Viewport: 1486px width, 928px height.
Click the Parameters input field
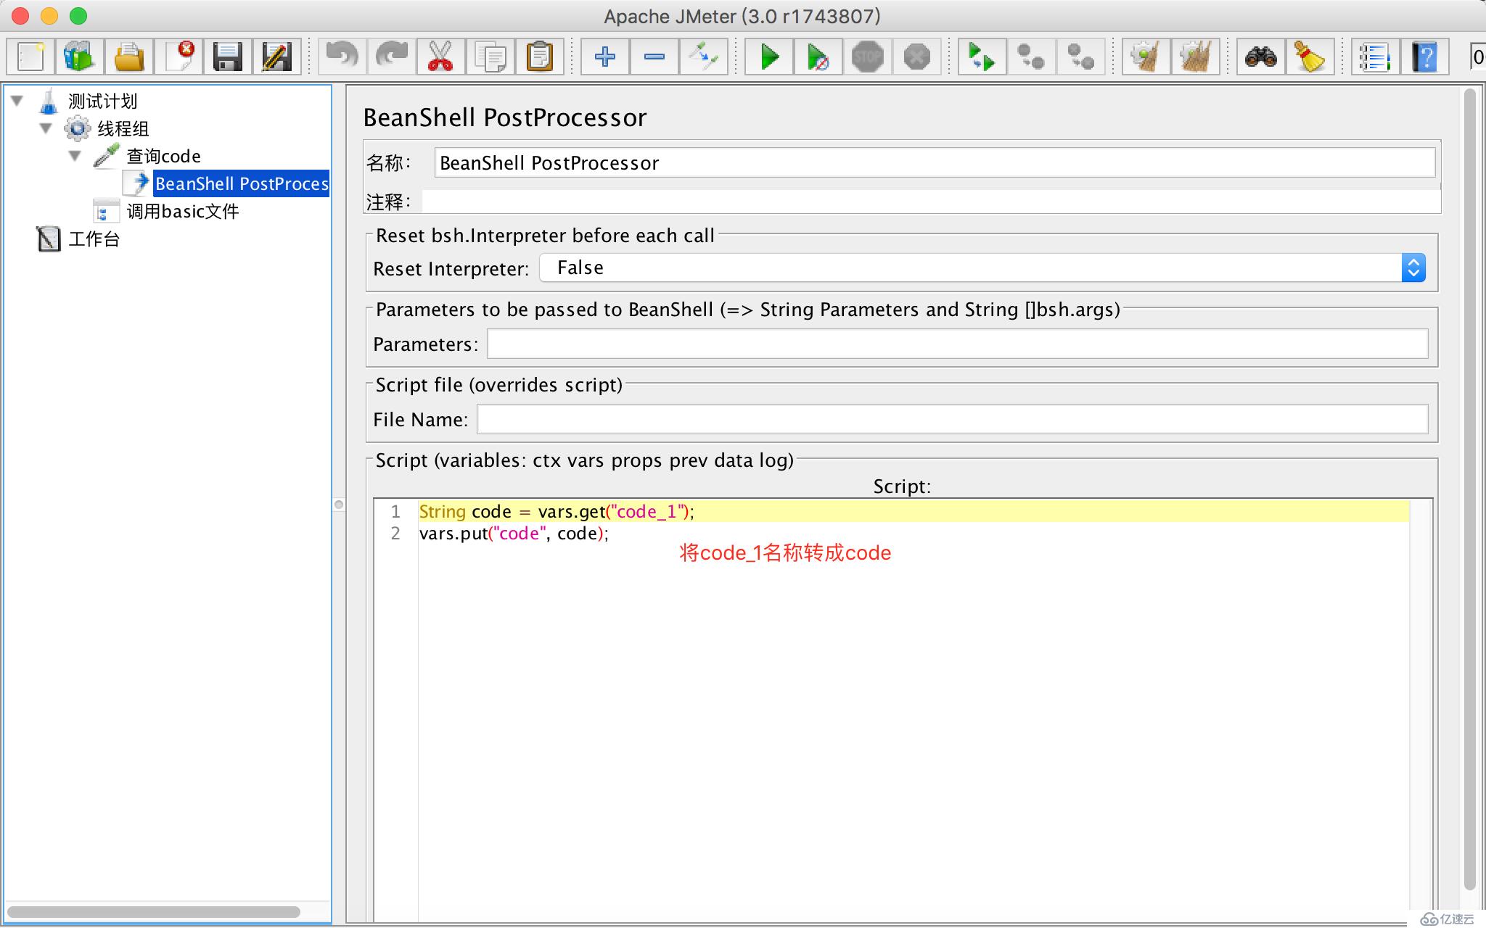pos(958,344)
